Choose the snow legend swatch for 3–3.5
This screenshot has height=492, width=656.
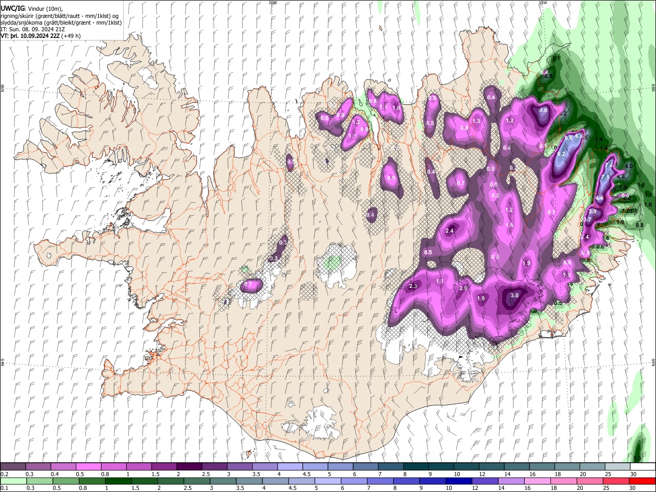point(239,466)
